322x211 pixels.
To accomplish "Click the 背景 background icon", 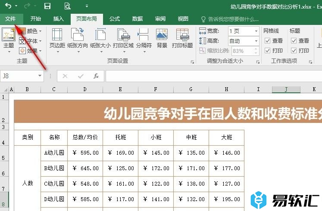I will 162,34.
